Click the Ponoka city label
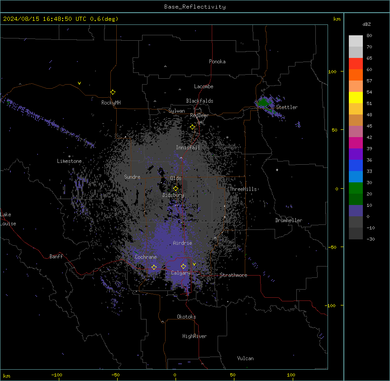 tap(217, 62)
